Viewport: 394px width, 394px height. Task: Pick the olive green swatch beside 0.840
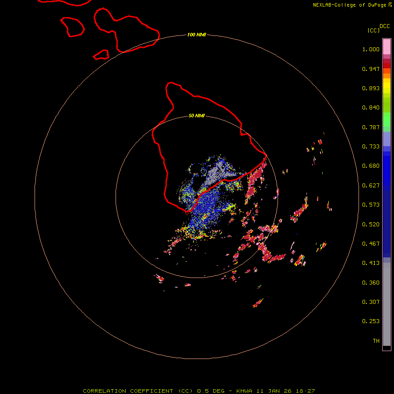[387, 105]
